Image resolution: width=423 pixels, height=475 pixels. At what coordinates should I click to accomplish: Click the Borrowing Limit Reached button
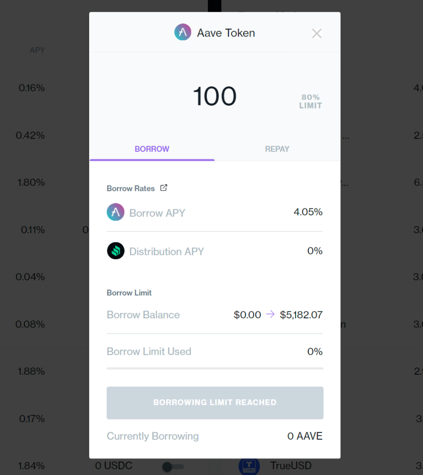[215, 402]
